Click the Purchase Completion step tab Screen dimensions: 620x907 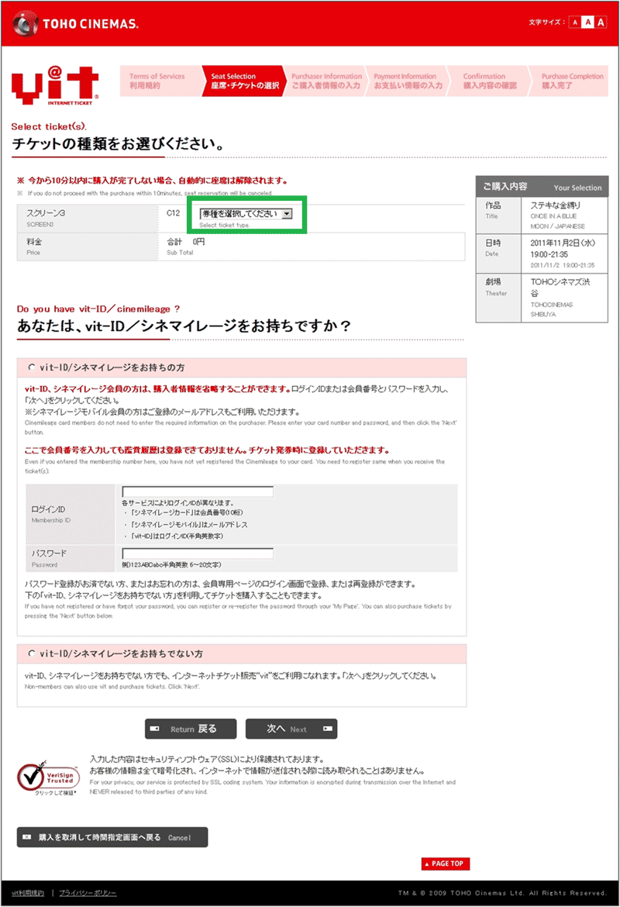coord(569,81)
